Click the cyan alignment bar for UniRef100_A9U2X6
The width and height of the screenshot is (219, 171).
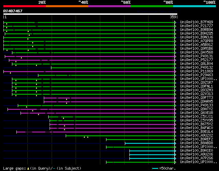[152, 155]
